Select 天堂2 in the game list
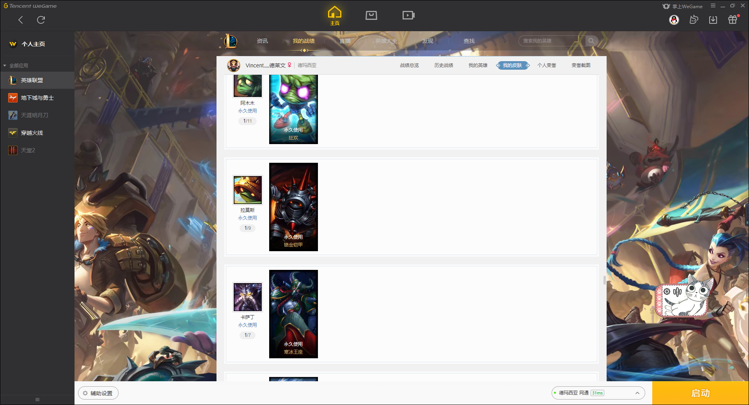749x405 pixels. coord(37,150)
